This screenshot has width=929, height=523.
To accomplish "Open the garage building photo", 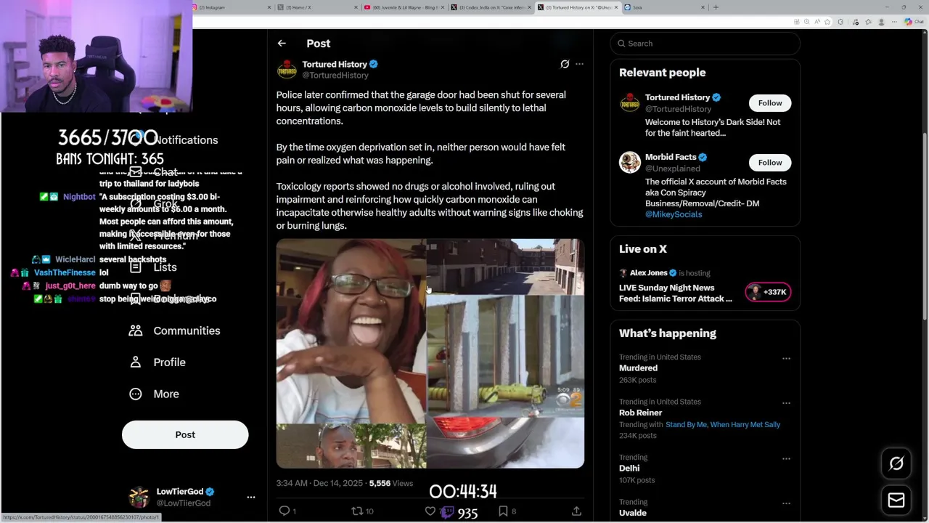I will [x=505, y=267].
